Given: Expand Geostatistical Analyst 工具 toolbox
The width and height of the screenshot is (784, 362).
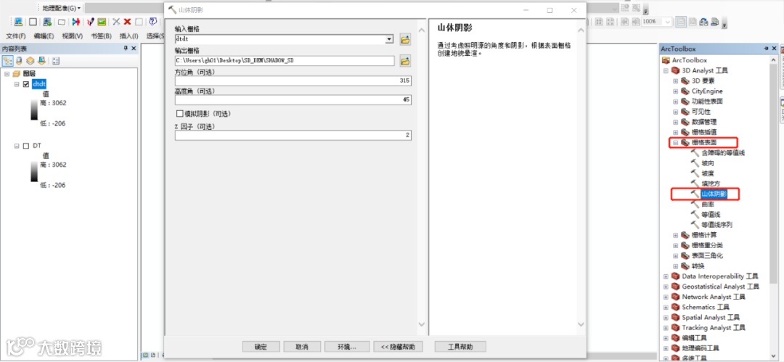Looking at the screenshot, I should tap(666, 287).
